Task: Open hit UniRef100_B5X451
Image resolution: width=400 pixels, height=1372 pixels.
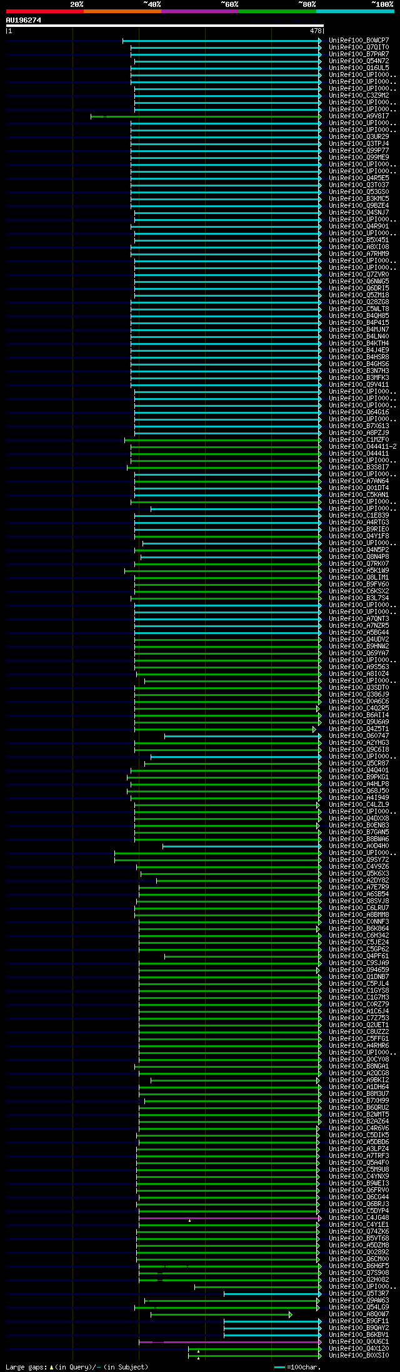Action: pyautogui.click(x=359, y=240)
